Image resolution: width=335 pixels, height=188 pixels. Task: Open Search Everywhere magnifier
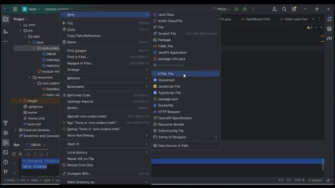coord(284,9)
